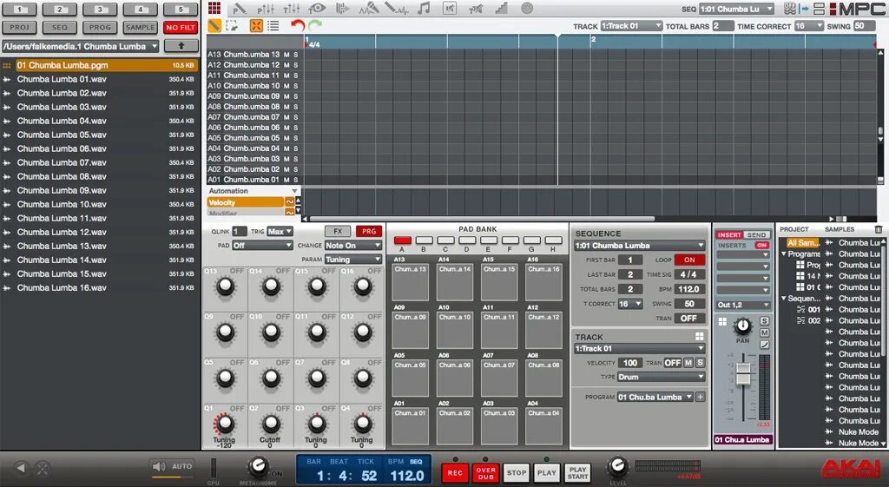This screenshot has width=889, height=487.
Task: Click the grid icon in Track section
Action: [699, 336]
